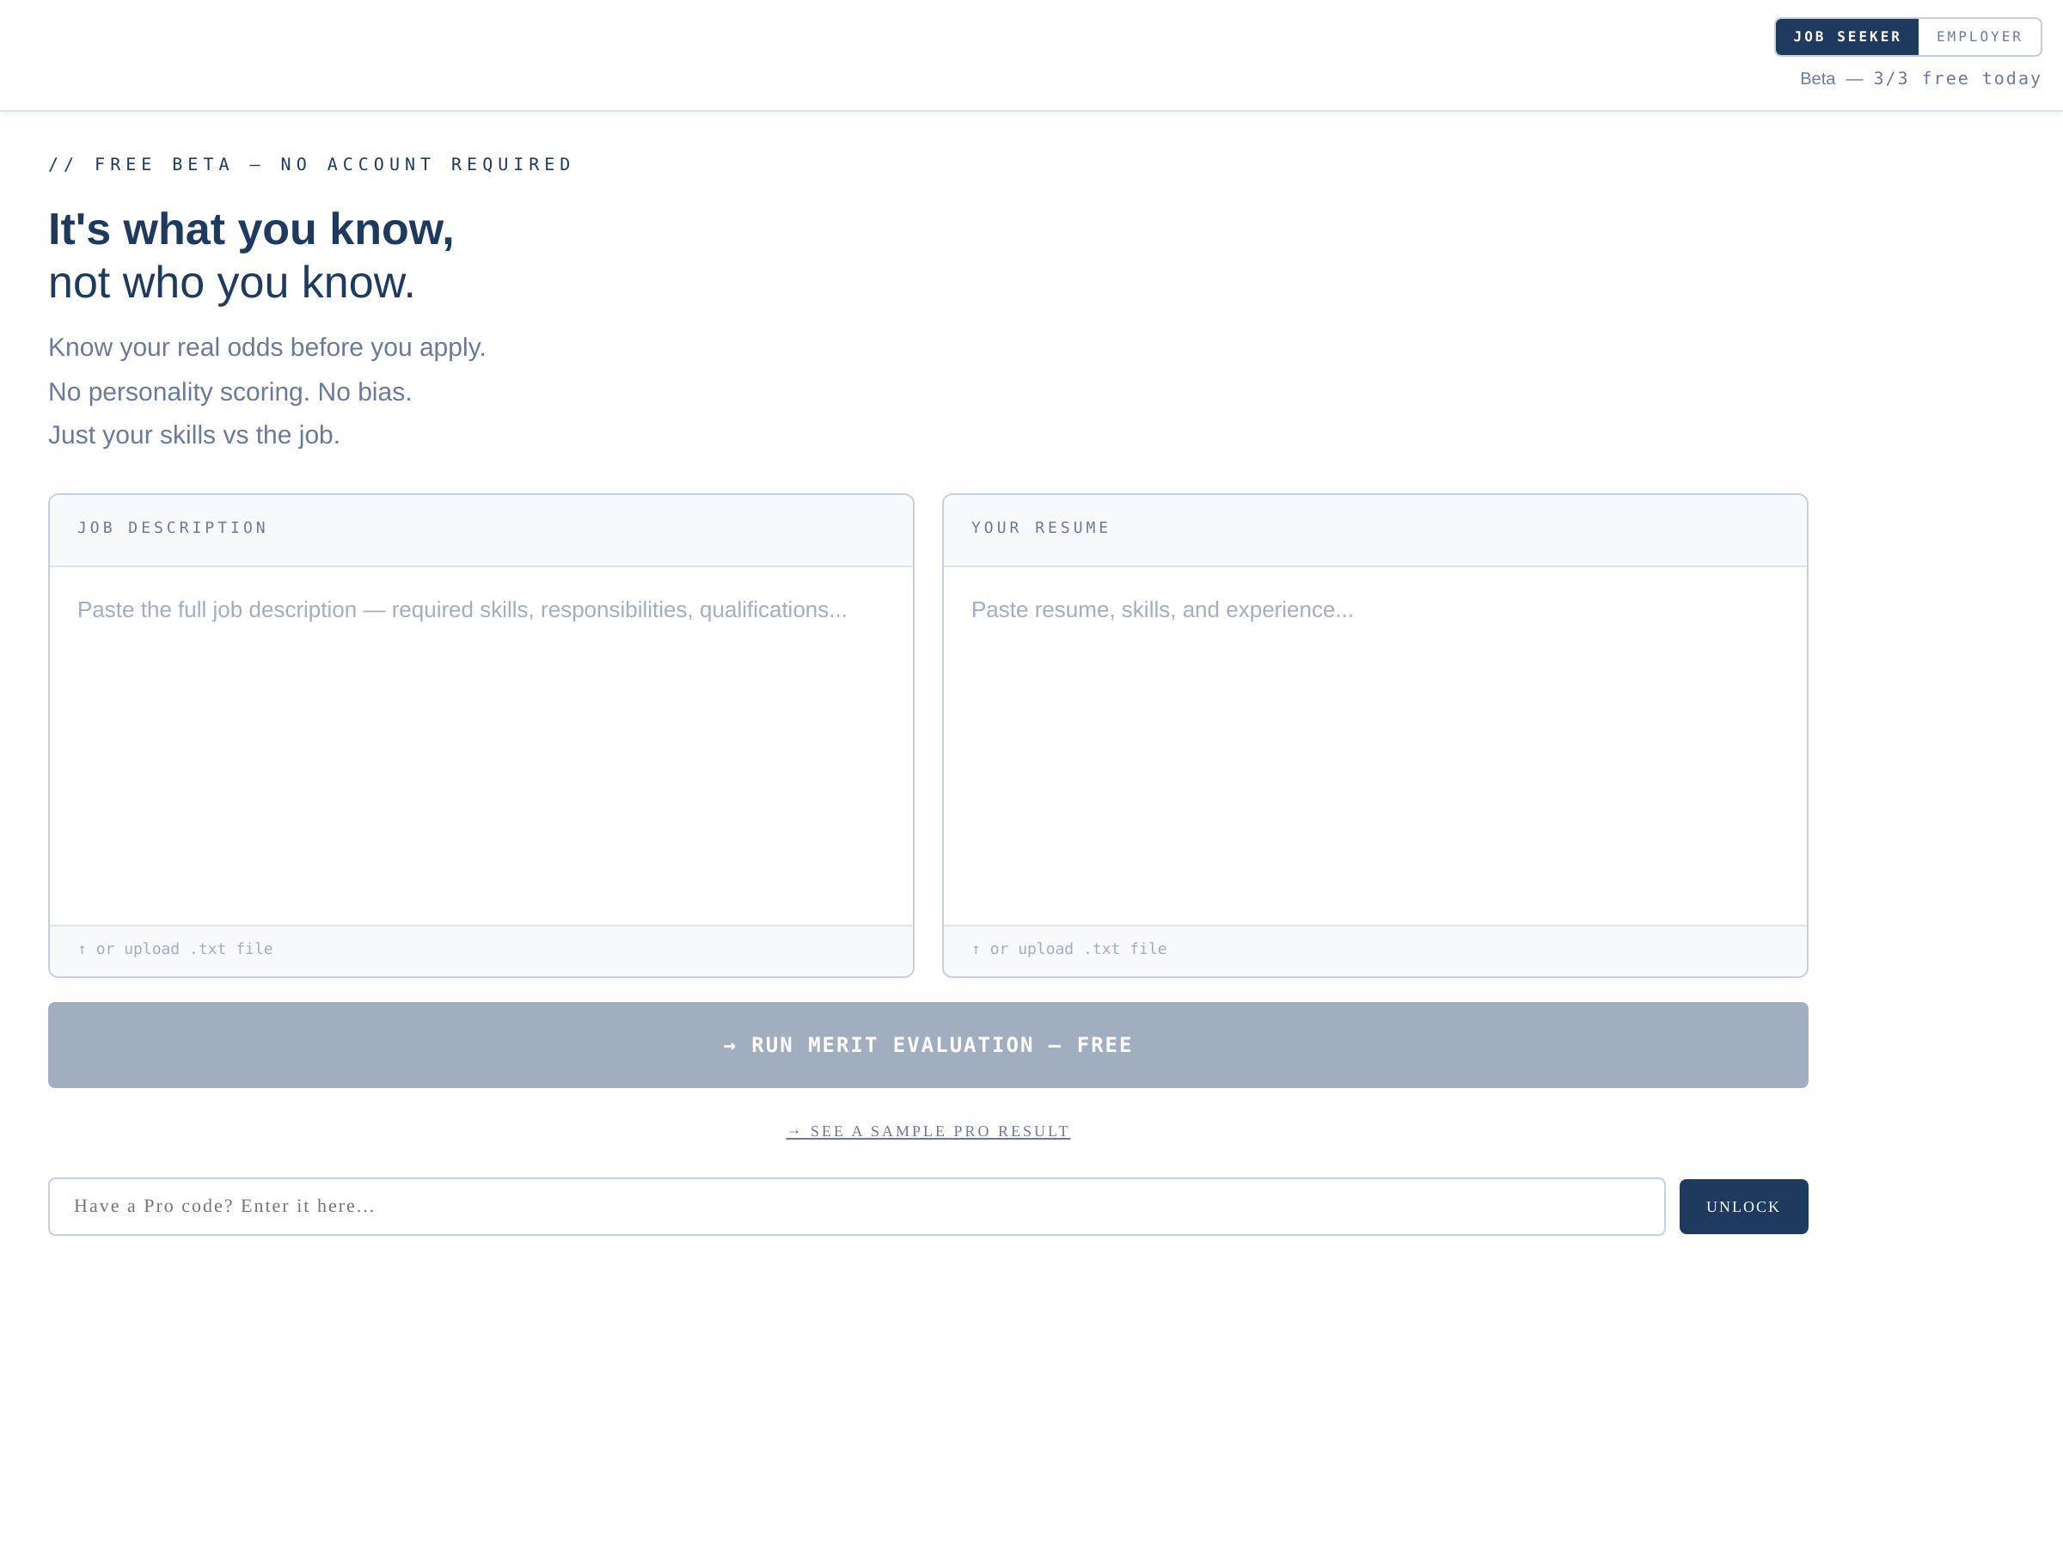
Task: Click the 'It's what you know,' headline
Action: pyautogui.click(x=251, y=229)
